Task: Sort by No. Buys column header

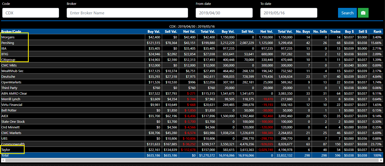Action: 303,31
